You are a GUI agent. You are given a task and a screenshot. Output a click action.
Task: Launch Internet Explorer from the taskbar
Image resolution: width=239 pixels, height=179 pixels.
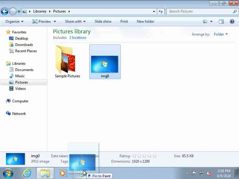pos(27,173)
